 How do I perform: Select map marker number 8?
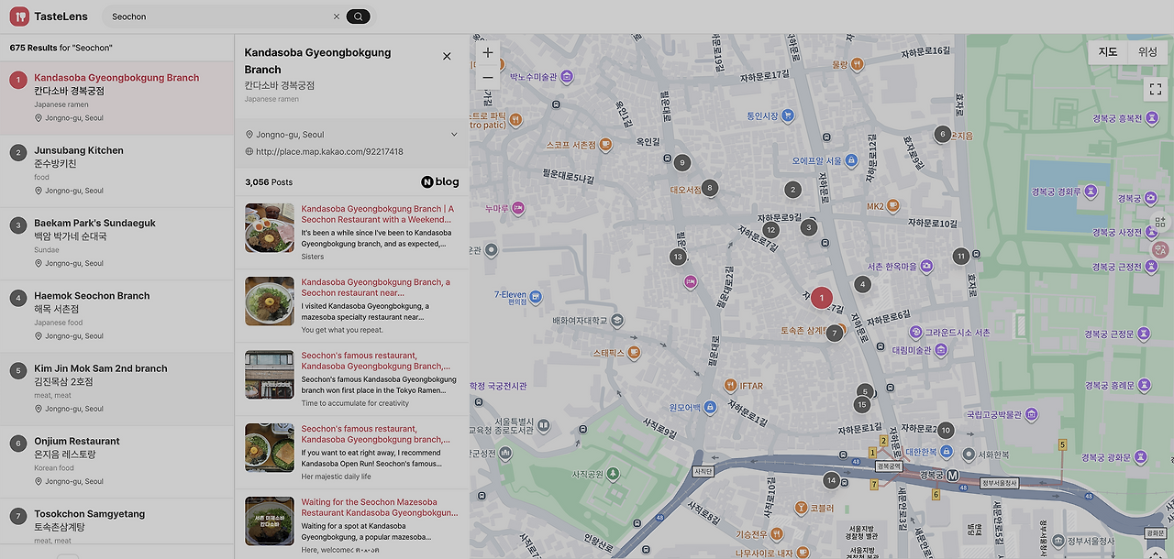(x=708, y=188)
